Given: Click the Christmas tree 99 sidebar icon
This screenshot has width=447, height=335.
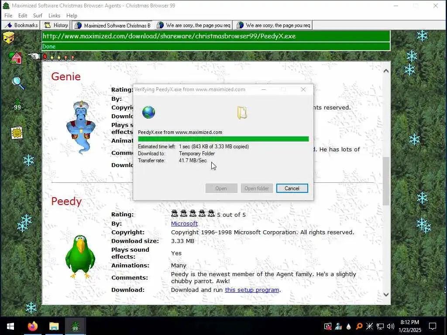Looking at the screenshot, I should pyautogui.click(x=17, y=105).
